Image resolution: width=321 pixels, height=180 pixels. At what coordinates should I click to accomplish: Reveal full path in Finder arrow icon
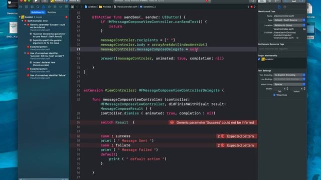point(297,38)
